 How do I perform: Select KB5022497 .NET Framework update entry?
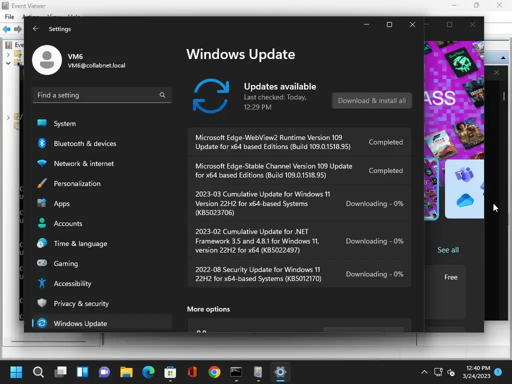click(299, 241)
